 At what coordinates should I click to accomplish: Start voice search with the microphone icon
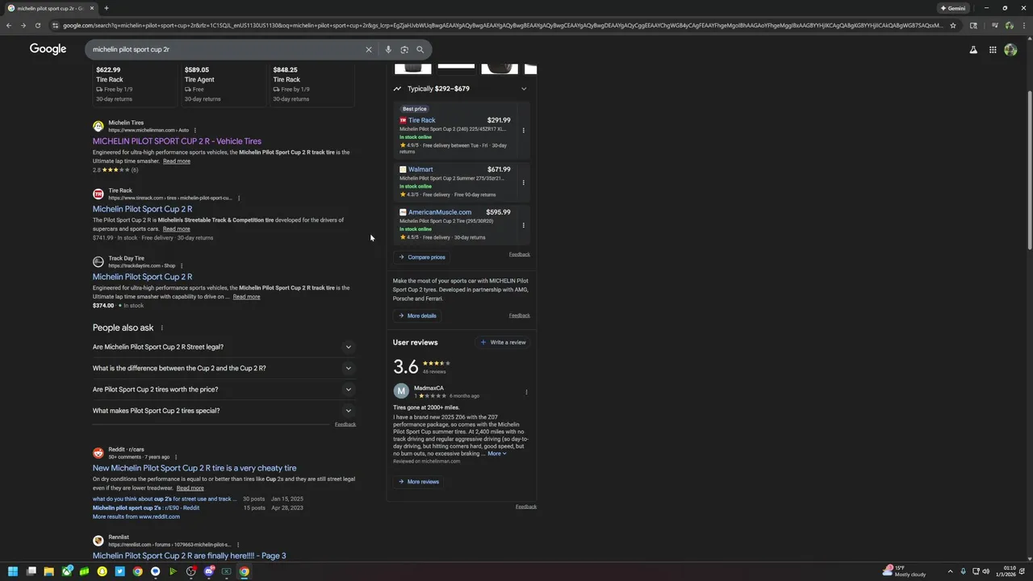[388, 49]
